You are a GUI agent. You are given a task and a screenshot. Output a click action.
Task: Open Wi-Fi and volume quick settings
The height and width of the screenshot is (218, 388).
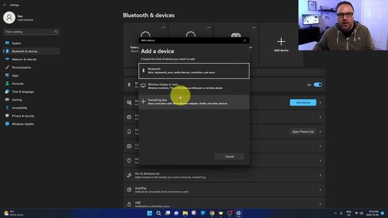pos(359,213)
